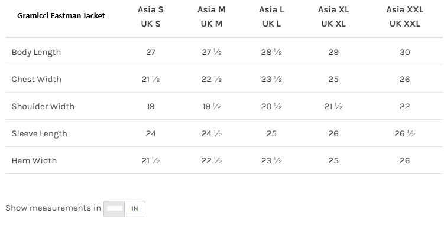The width and height of the screenshot is (444, 236).
Task: Click the Shoulder Width row label
Action: [x=43, y=106]
